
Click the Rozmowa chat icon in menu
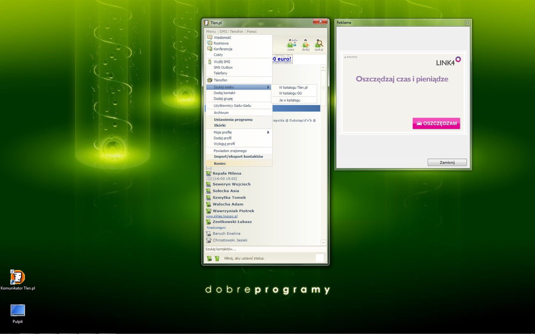[210, 43]
